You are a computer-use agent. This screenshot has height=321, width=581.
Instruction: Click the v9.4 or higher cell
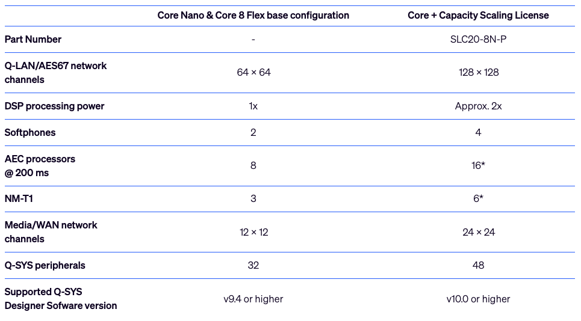point(253,299)
